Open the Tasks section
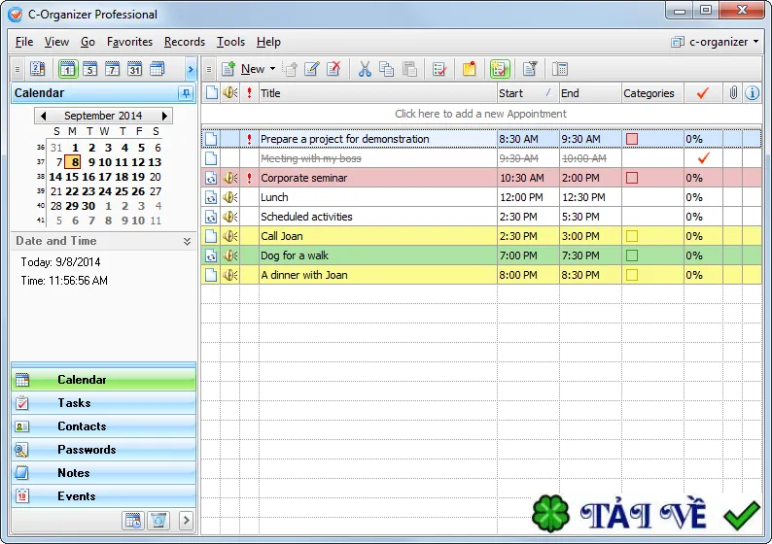The width and height of the screenshot is (772, 544). tap(103, 403)
